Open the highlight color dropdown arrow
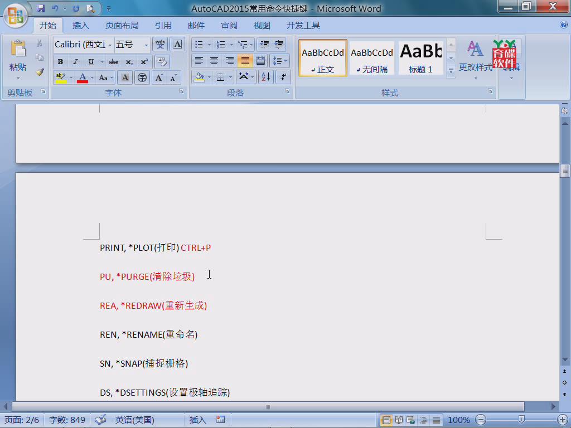 [x=71, y=77]
